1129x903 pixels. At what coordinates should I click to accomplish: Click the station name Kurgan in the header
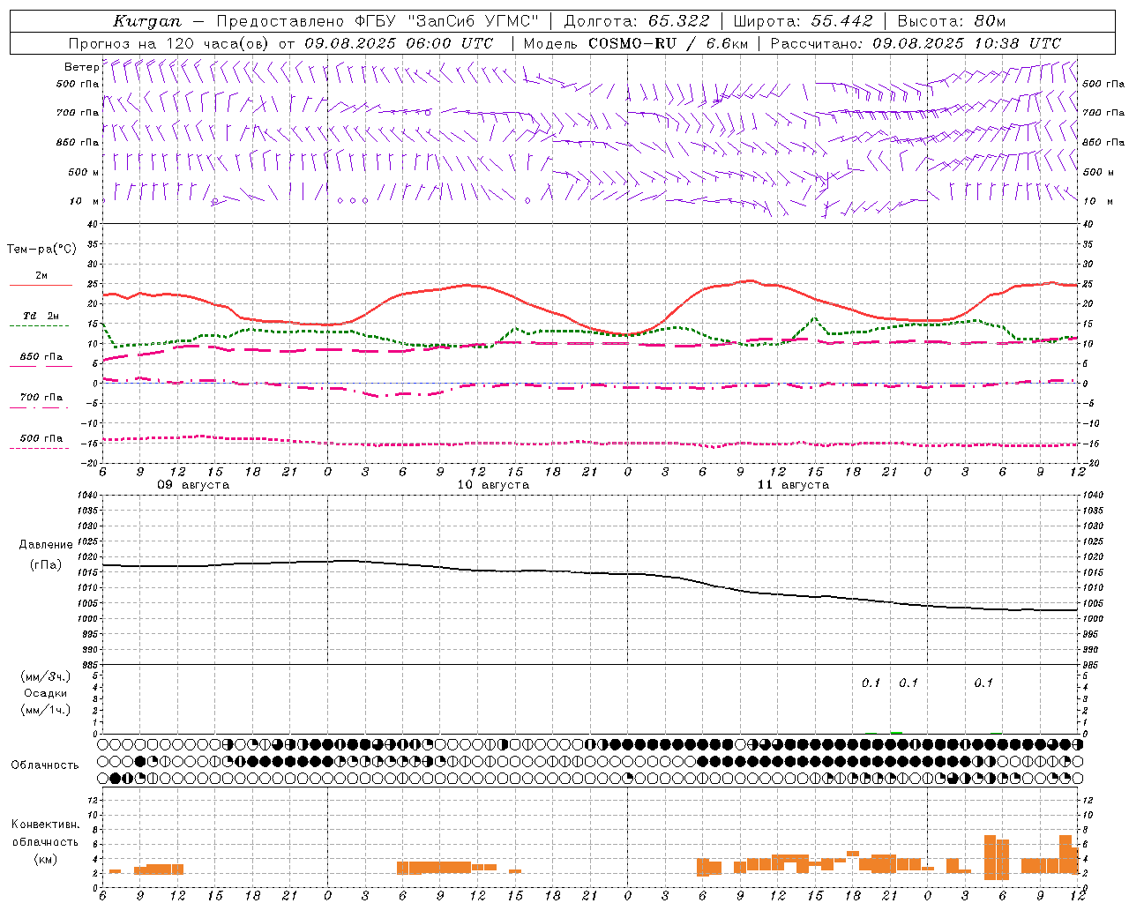pos(146,21)
